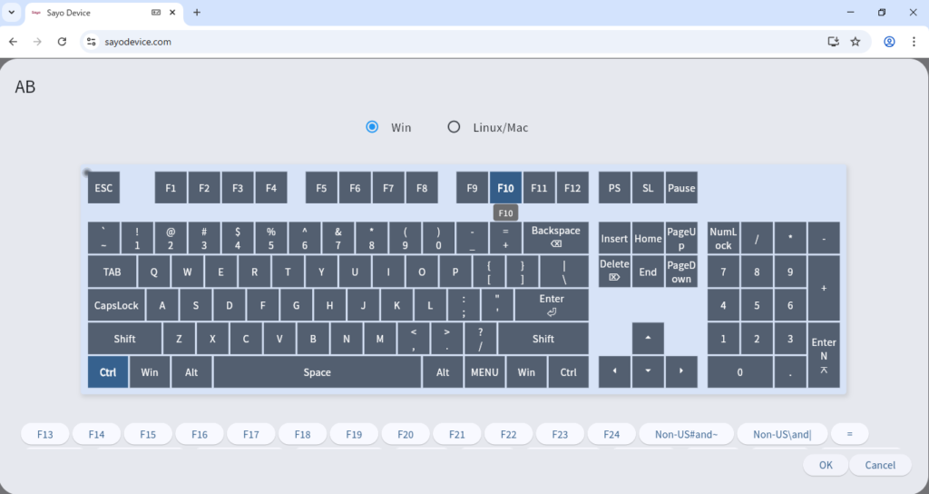The width and height of the screenshot is (929, 494).
Task: Open Chrome profile icon
Action: 889,42
